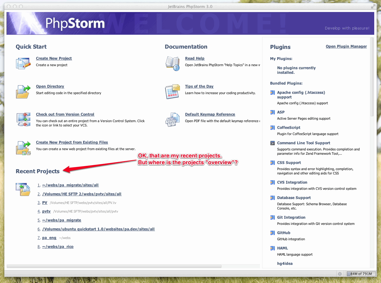Click the ASP plugin icon
Screen dimensions: 381x283
[x=272, y=112]
